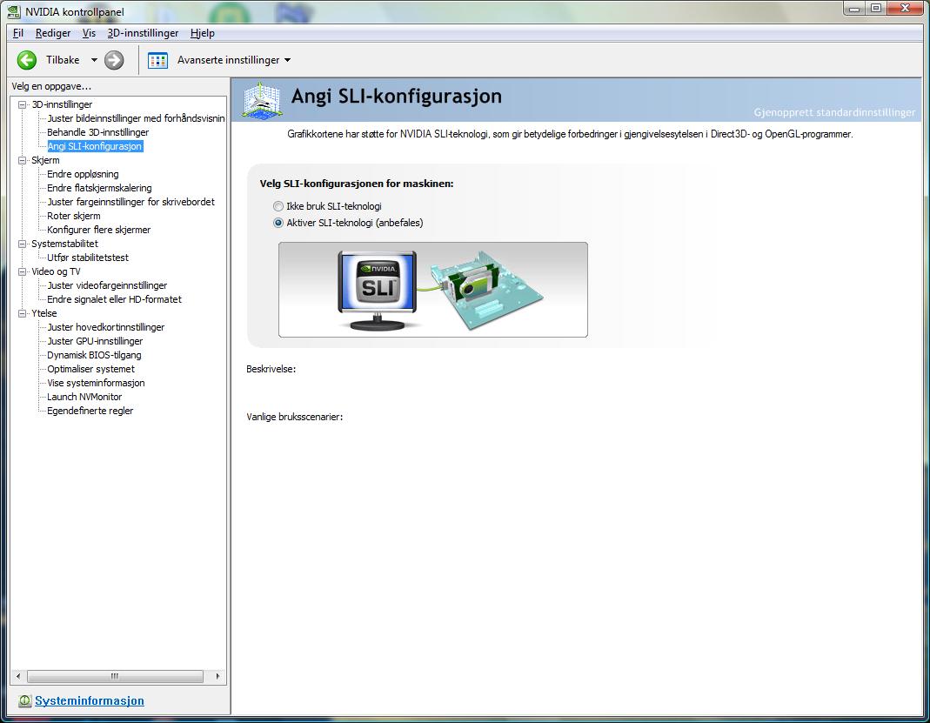The image size is (930, 723).
Task: Select Endre signalet eller HD-formatet
Action: pos(115,299)
